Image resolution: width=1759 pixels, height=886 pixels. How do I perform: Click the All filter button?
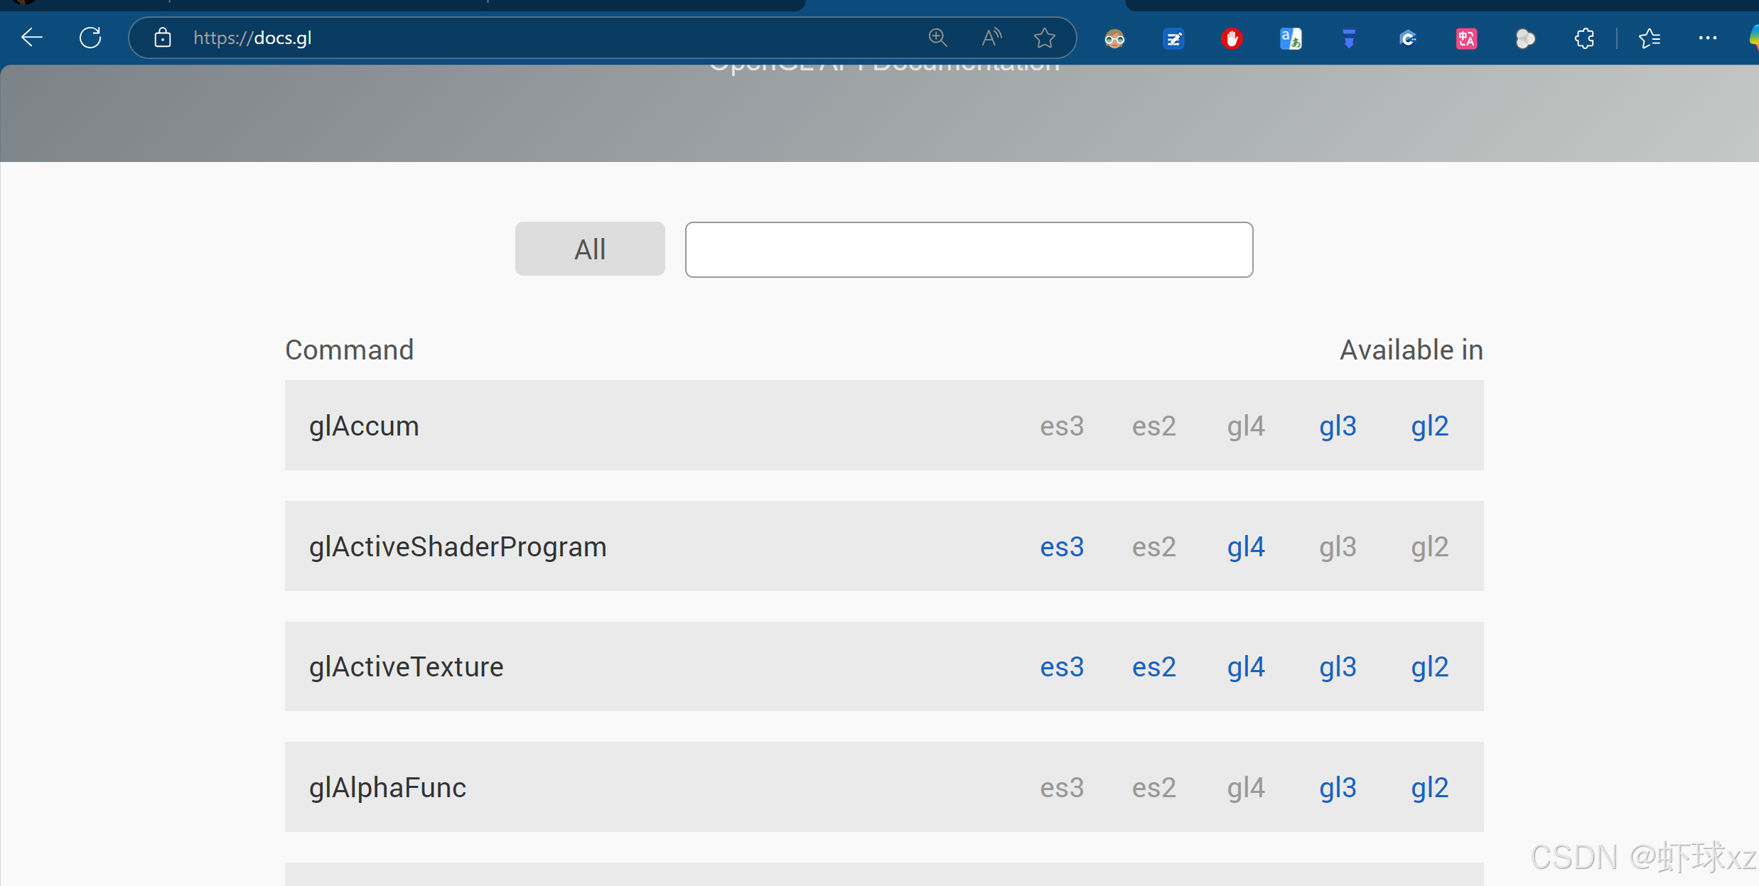[x=590, y=249]
